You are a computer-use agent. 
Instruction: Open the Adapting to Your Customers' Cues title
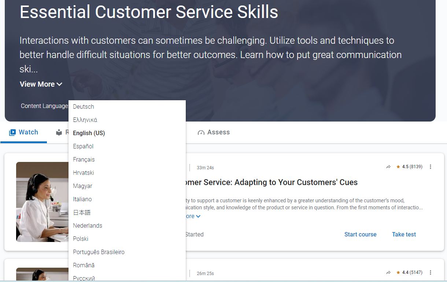(x=272, y=182)
